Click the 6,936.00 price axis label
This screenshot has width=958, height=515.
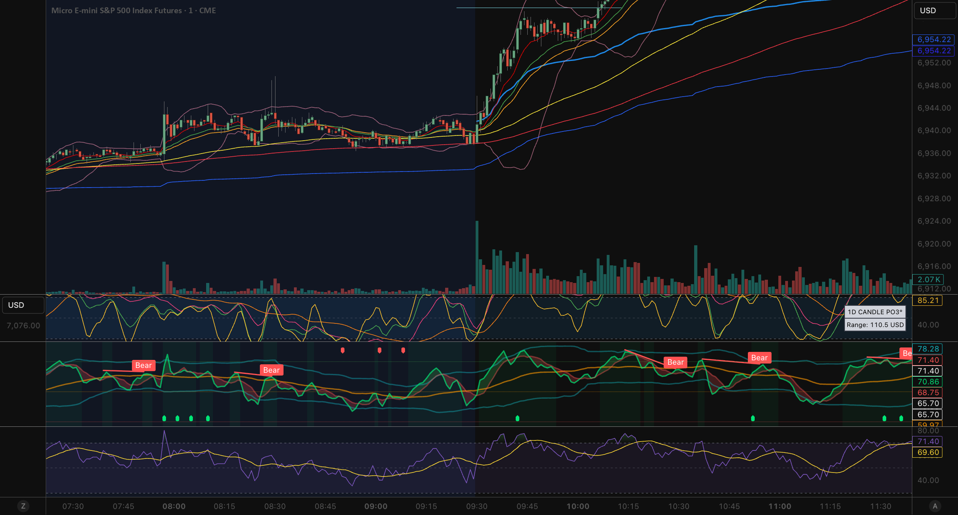tap(934, 153)
